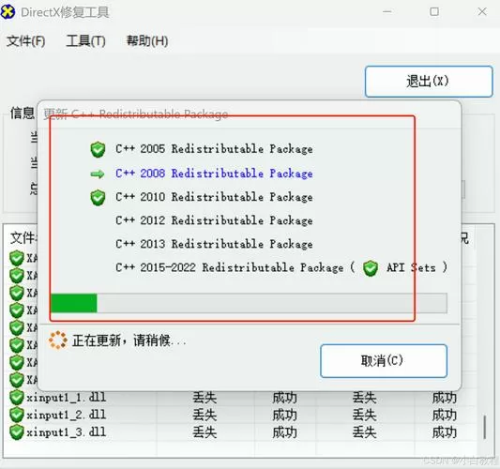Click the orange spinner update icon

pyautogui.click(x=58, y=340)
